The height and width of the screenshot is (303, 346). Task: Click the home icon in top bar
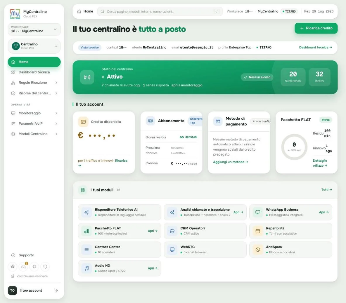(x=79, y=11)
